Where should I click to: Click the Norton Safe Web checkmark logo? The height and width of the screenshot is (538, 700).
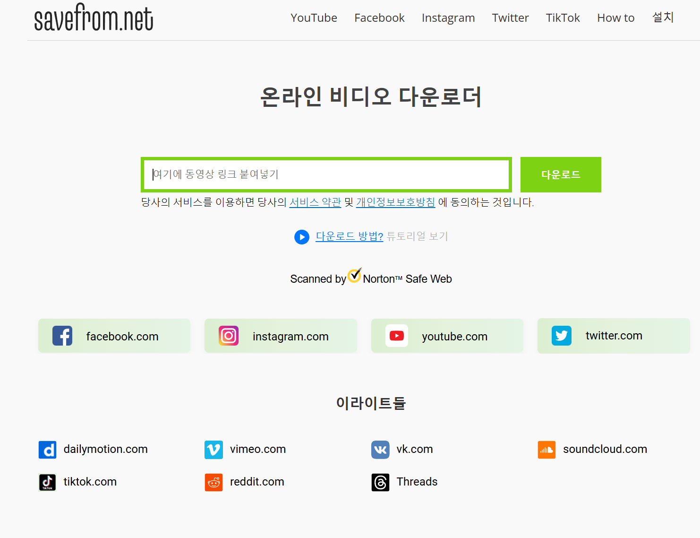(x=354, y=275)
